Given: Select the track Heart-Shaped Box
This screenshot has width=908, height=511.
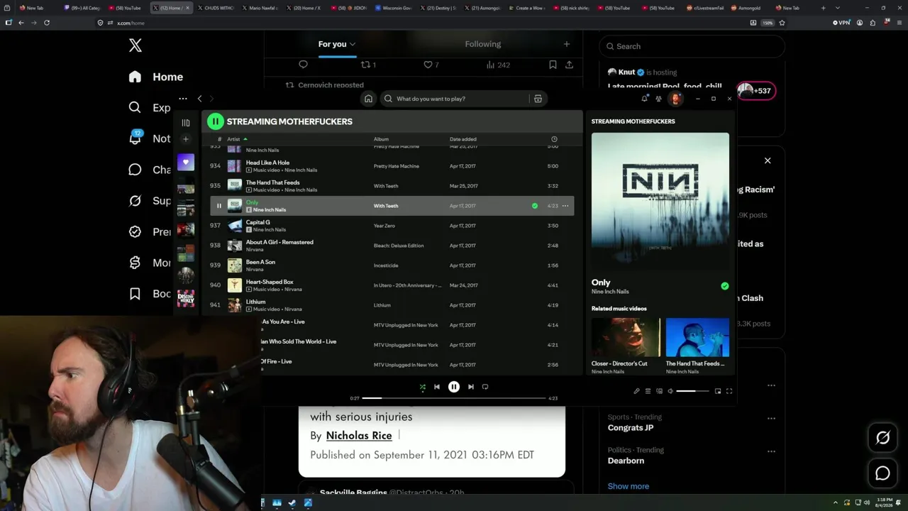Looking at the screenshot, I should click(x=270, y=282).
